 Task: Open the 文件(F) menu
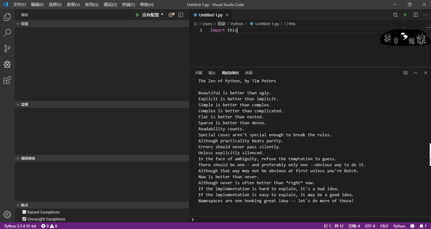pyautogui.click(x=20, y=4)
